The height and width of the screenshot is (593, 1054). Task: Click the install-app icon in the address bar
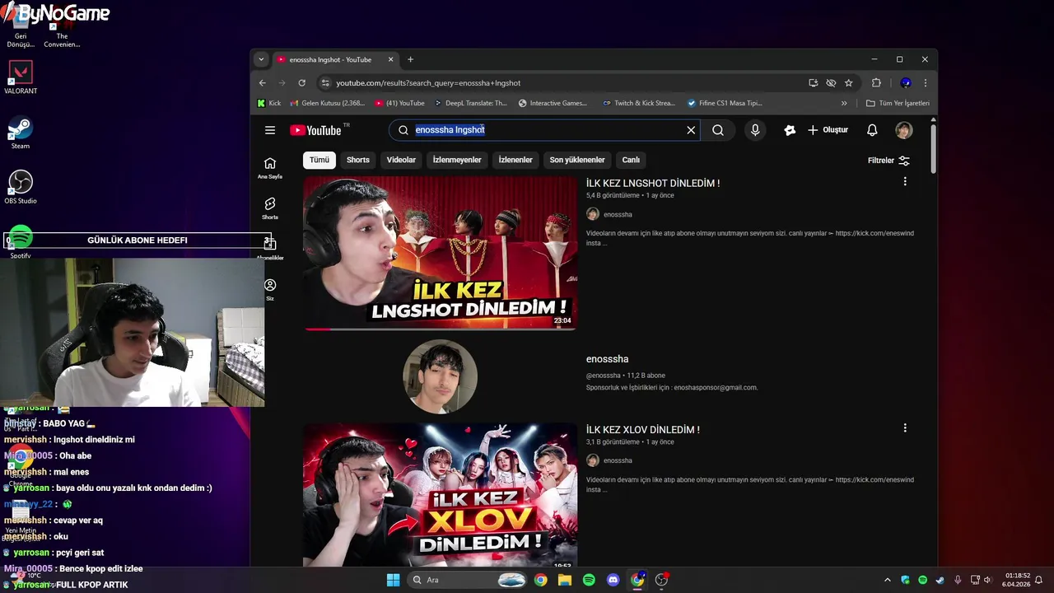click(x=814, y=82)
